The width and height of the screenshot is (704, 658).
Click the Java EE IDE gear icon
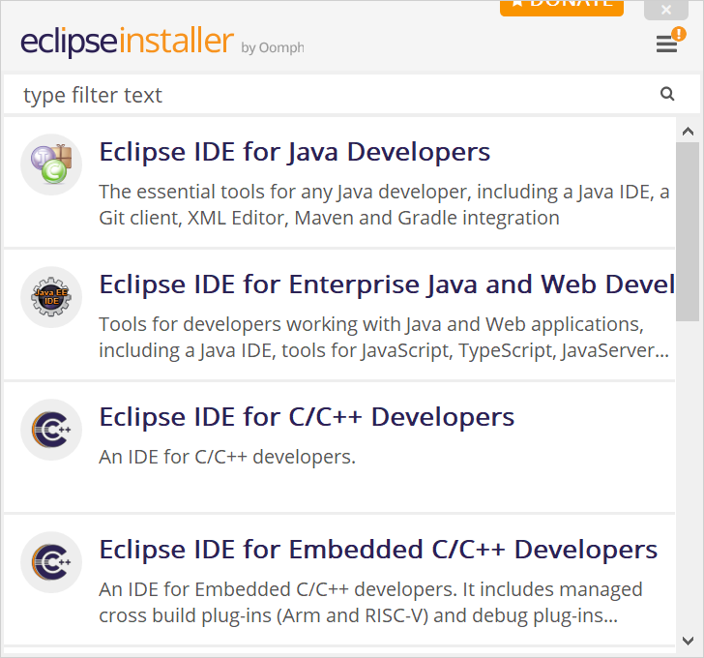tap(51, 297)
